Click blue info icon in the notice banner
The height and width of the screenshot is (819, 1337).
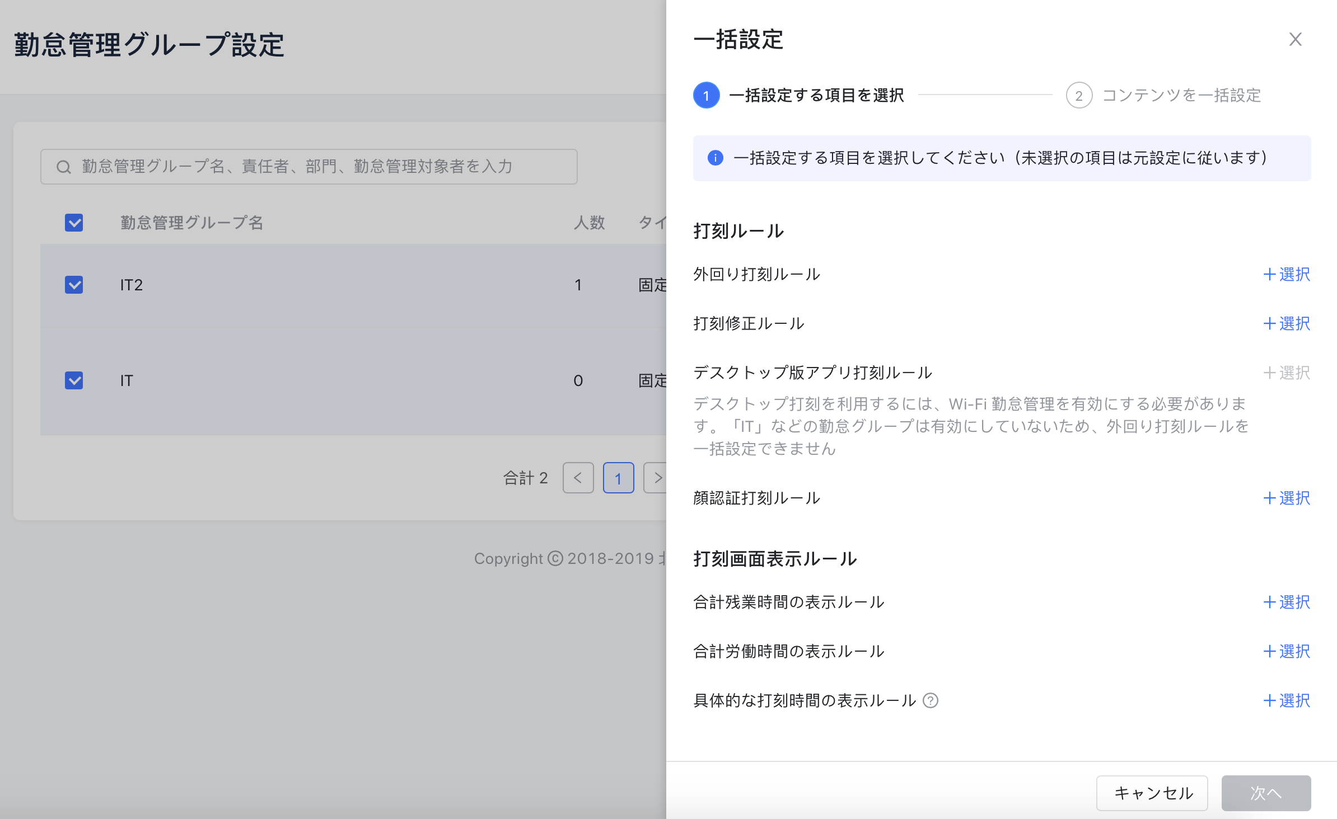[715, 158]
